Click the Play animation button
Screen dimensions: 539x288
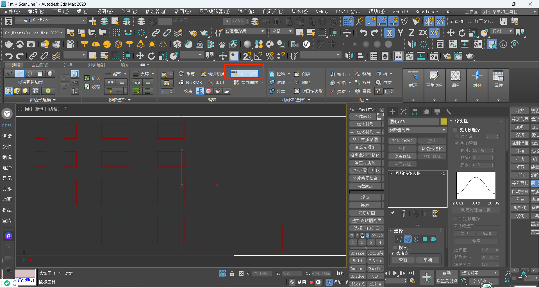[x=395, y=273]
